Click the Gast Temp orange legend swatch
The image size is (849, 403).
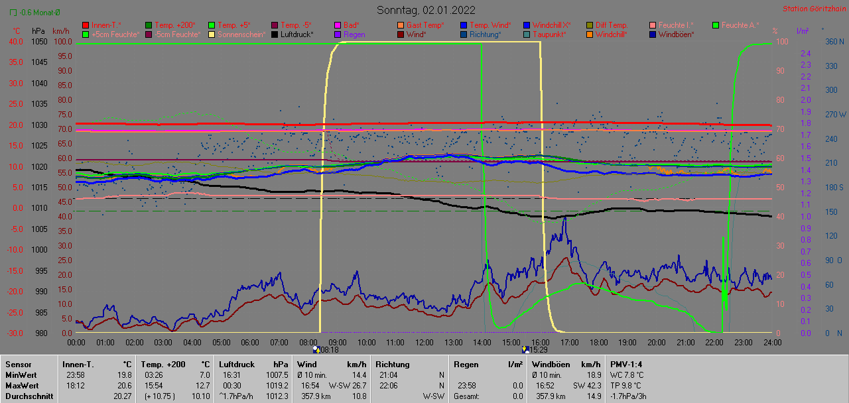pyautogui.click(x=401, y=25)
